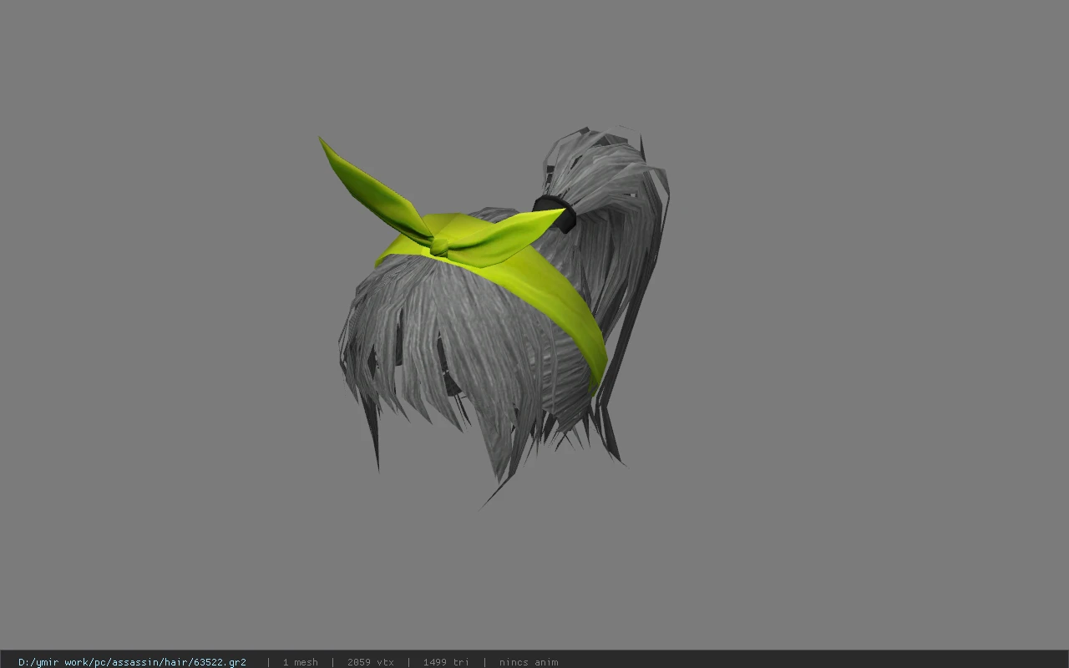Click the "1499 tri" triangle count
Image resolution: width=1069 pixels, height=668 pixels.
tap(446, 662)
